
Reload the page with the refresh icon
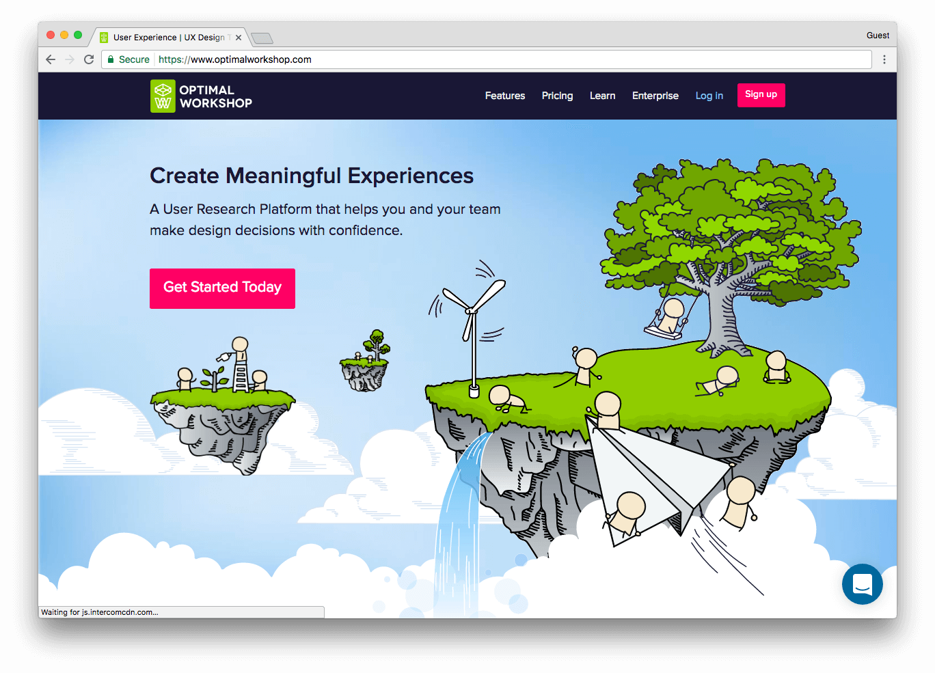[x=89, y=59]
